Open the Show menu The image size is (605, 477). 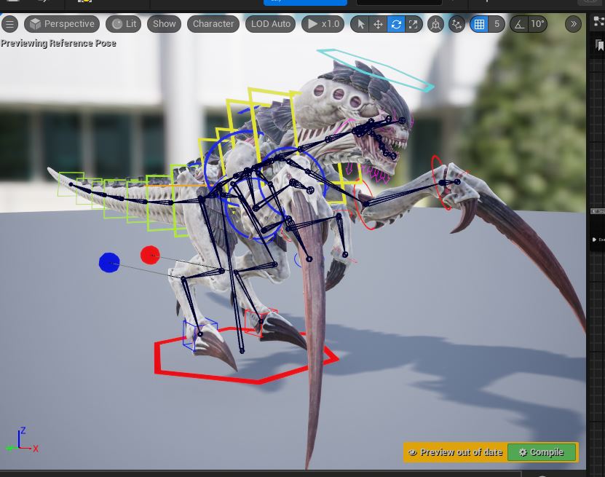pyautogui.click(x=164, y=24)
